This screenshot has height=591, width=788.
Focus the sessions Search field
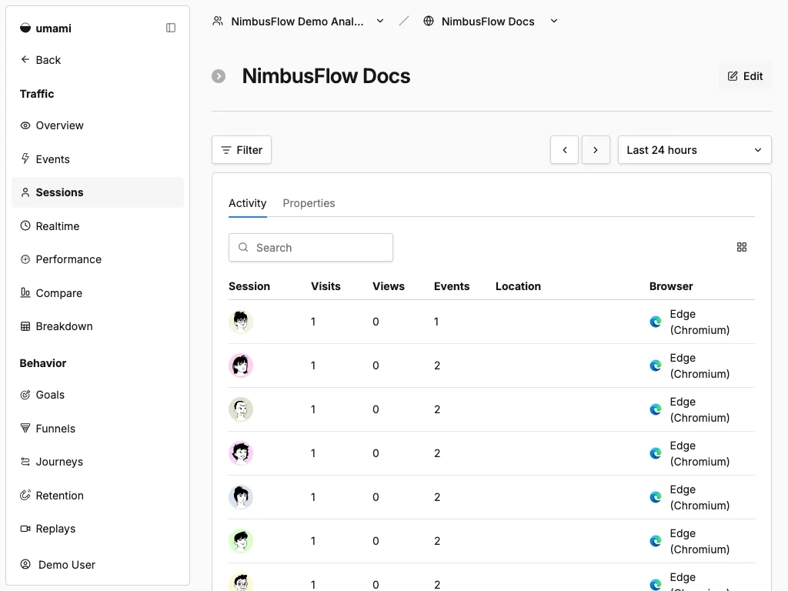pos(311,247)
